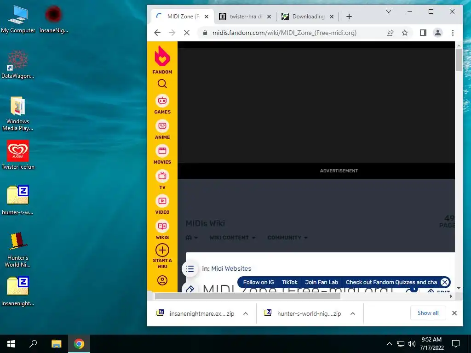This screenshot has width=471, height=353.
Task: Click the horizontal page scrollbar thumb
Action: pyautogui.click(x=247, y=296)
